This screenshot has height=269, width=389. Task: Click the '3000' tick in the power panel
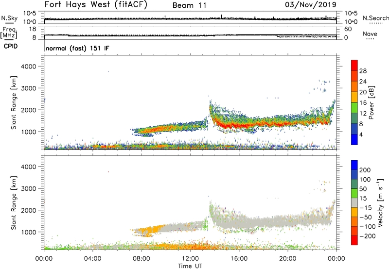[x=29, y=88]
